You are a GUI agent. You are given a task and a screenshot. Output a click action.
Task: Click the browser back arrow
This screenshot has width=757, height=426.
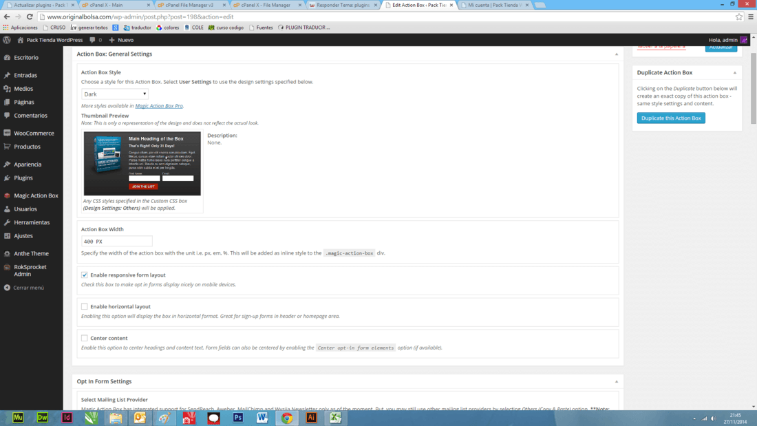coord(7,17)
